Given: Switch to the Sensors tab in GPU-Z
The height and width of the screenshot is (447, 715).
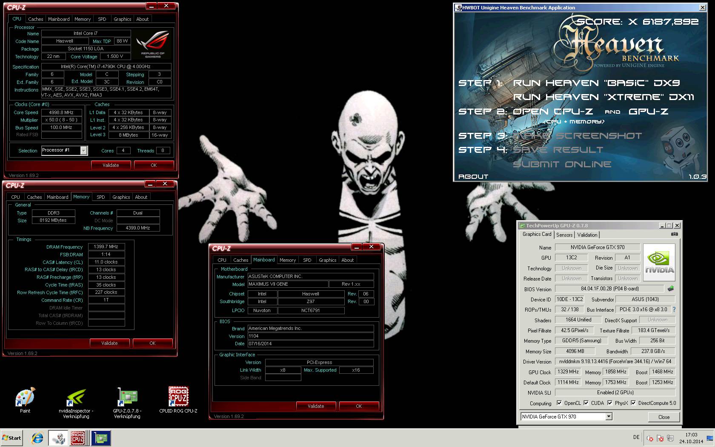Looking at the screenshot, I should click(564, 235).
